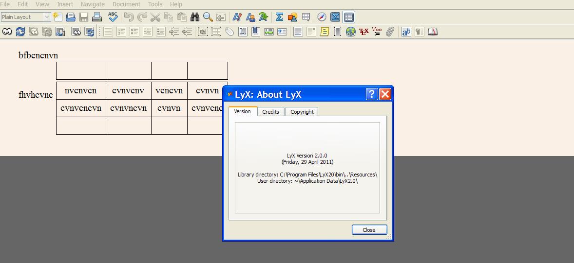Select the Version tab
574x263 pixels.
point(242,111)
